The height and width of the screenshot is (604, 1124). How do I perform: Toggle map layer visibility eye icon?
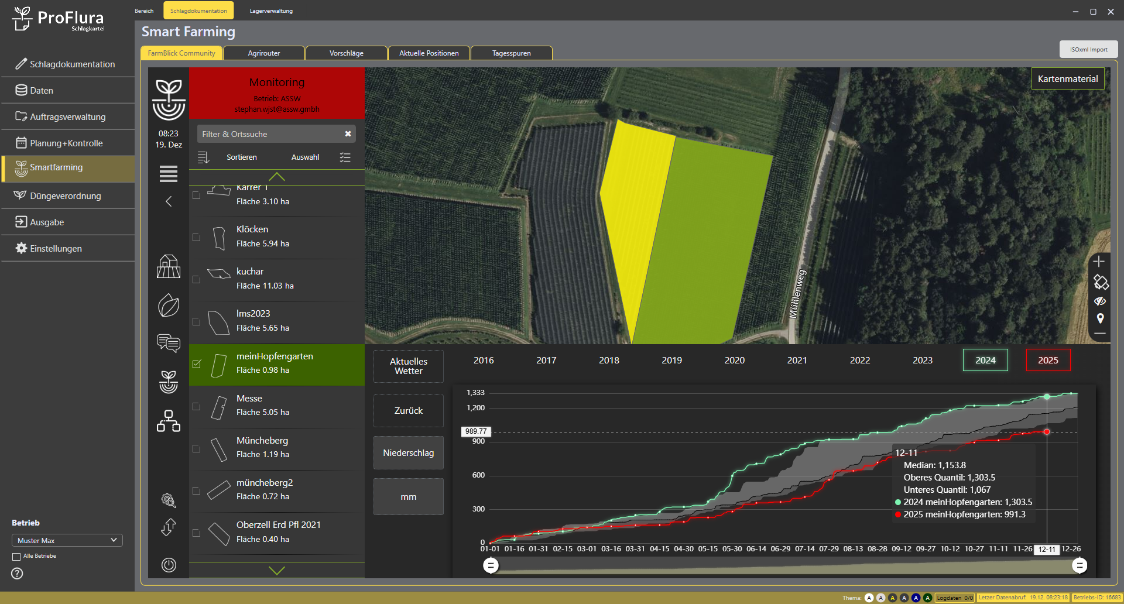click(1100, 301)
